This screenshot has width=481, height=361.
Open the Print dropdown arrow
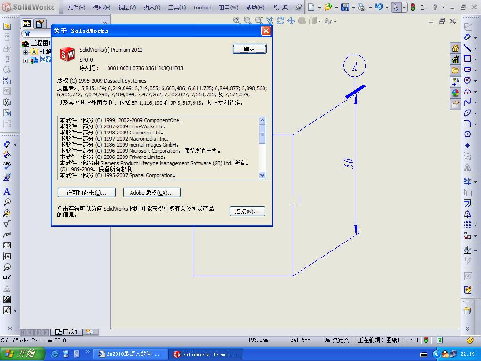click(370, 8)
